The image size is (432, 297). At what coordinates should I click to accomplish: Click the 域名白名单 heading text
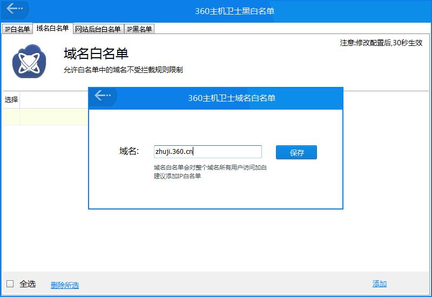coord(96,53)
